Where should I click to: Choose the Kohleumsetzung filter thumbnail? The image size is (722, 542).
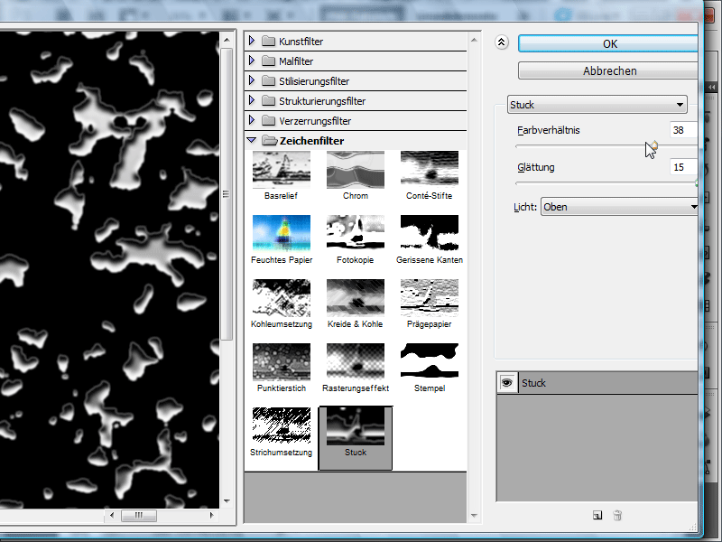click(x=282, y=298)
